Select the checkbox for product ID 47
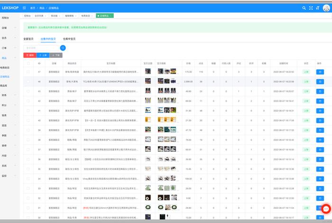This screenshot has width=332, height=223. 28,72
